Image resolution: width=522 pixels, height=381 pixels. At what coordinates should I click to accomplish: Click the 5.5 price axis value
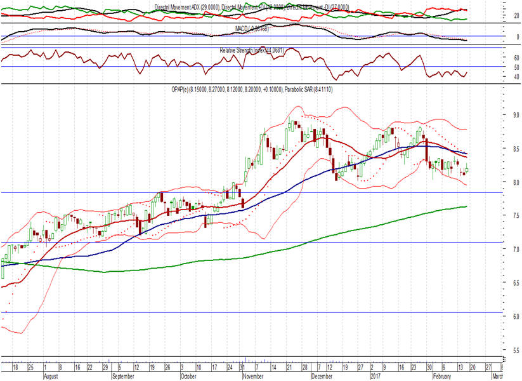pos(516,351)
